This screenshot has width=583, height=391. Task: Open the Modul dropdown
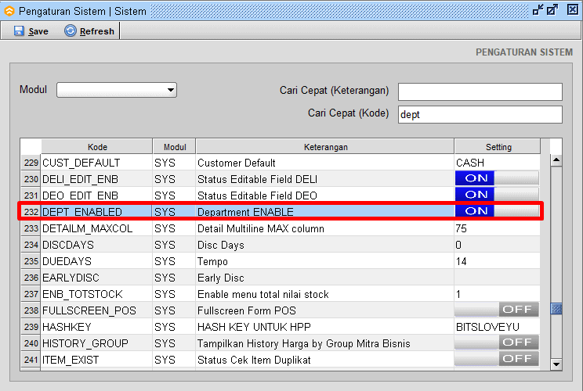pyautogui.click(x=117, y=90)
